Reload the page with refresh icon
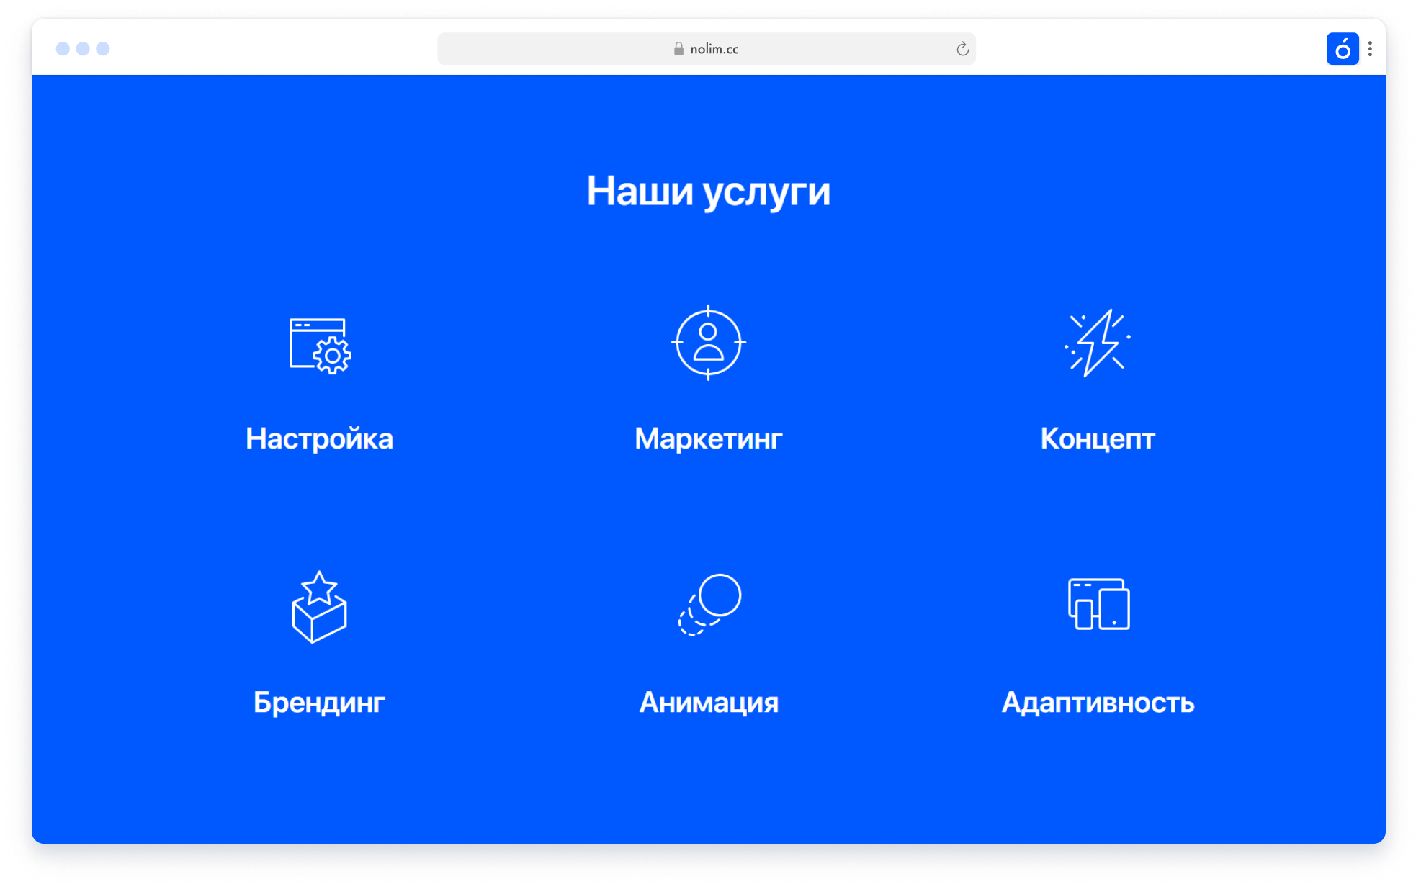The height and width of the screenshot is (887, 1416). 962,49
